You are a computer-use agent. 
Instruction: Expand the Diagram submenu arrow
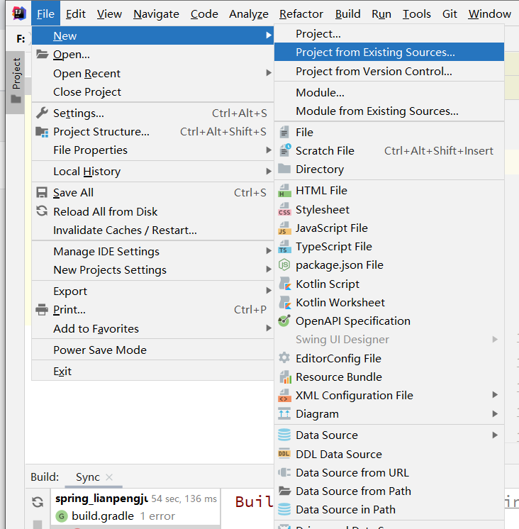[x=495, y=413]
